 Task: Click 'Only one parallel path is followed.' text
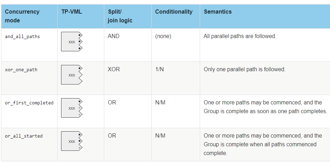pyautogui.click(x=245, y=69)
